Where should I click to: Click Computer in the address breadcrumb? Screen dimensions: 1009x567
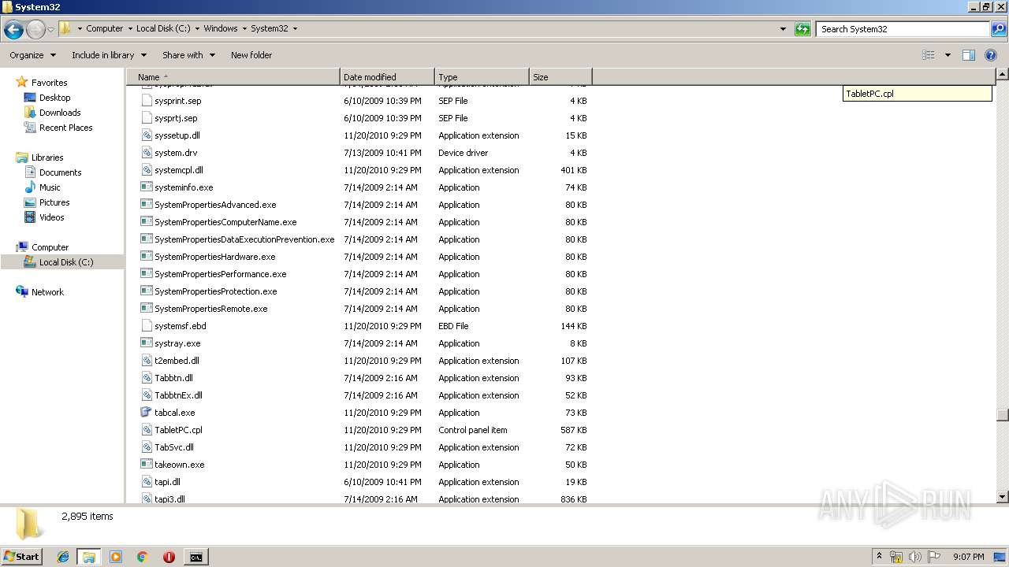(105, 28)
